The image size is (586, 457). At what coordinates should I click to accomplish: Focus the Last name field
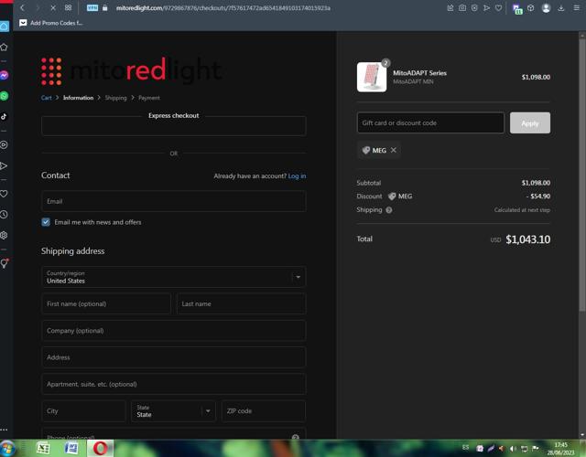242,303
